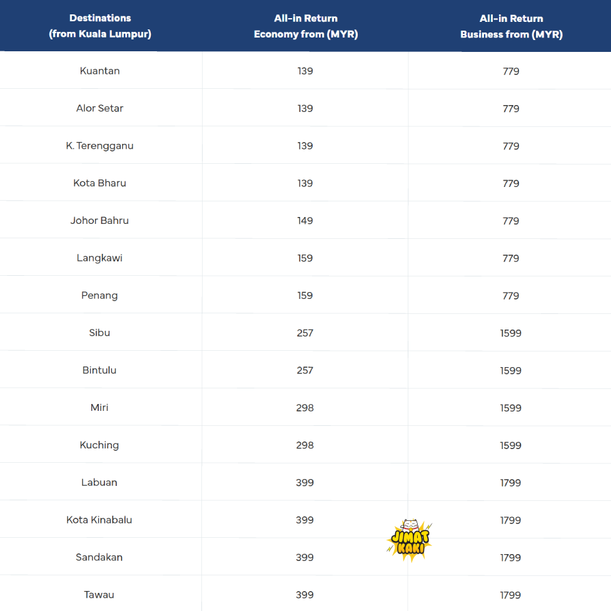
Task: Select the Sibu destination cell
Action: pyautogui.click(x=100, y=333)
